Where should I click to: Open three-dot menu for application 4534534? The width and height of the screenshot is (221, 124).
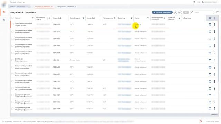tap(214, 60)
